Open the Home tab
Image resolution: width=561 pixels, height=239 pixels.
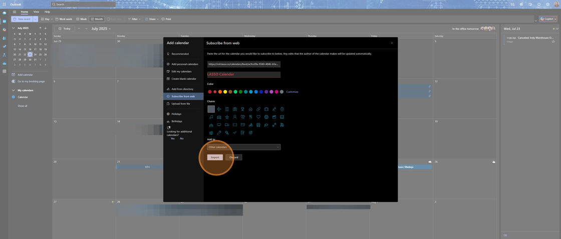[x=25, y=12]
